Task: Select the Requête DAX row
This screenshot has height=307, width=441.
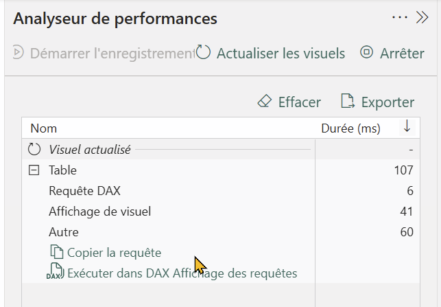Action: [x=221, y=191]
